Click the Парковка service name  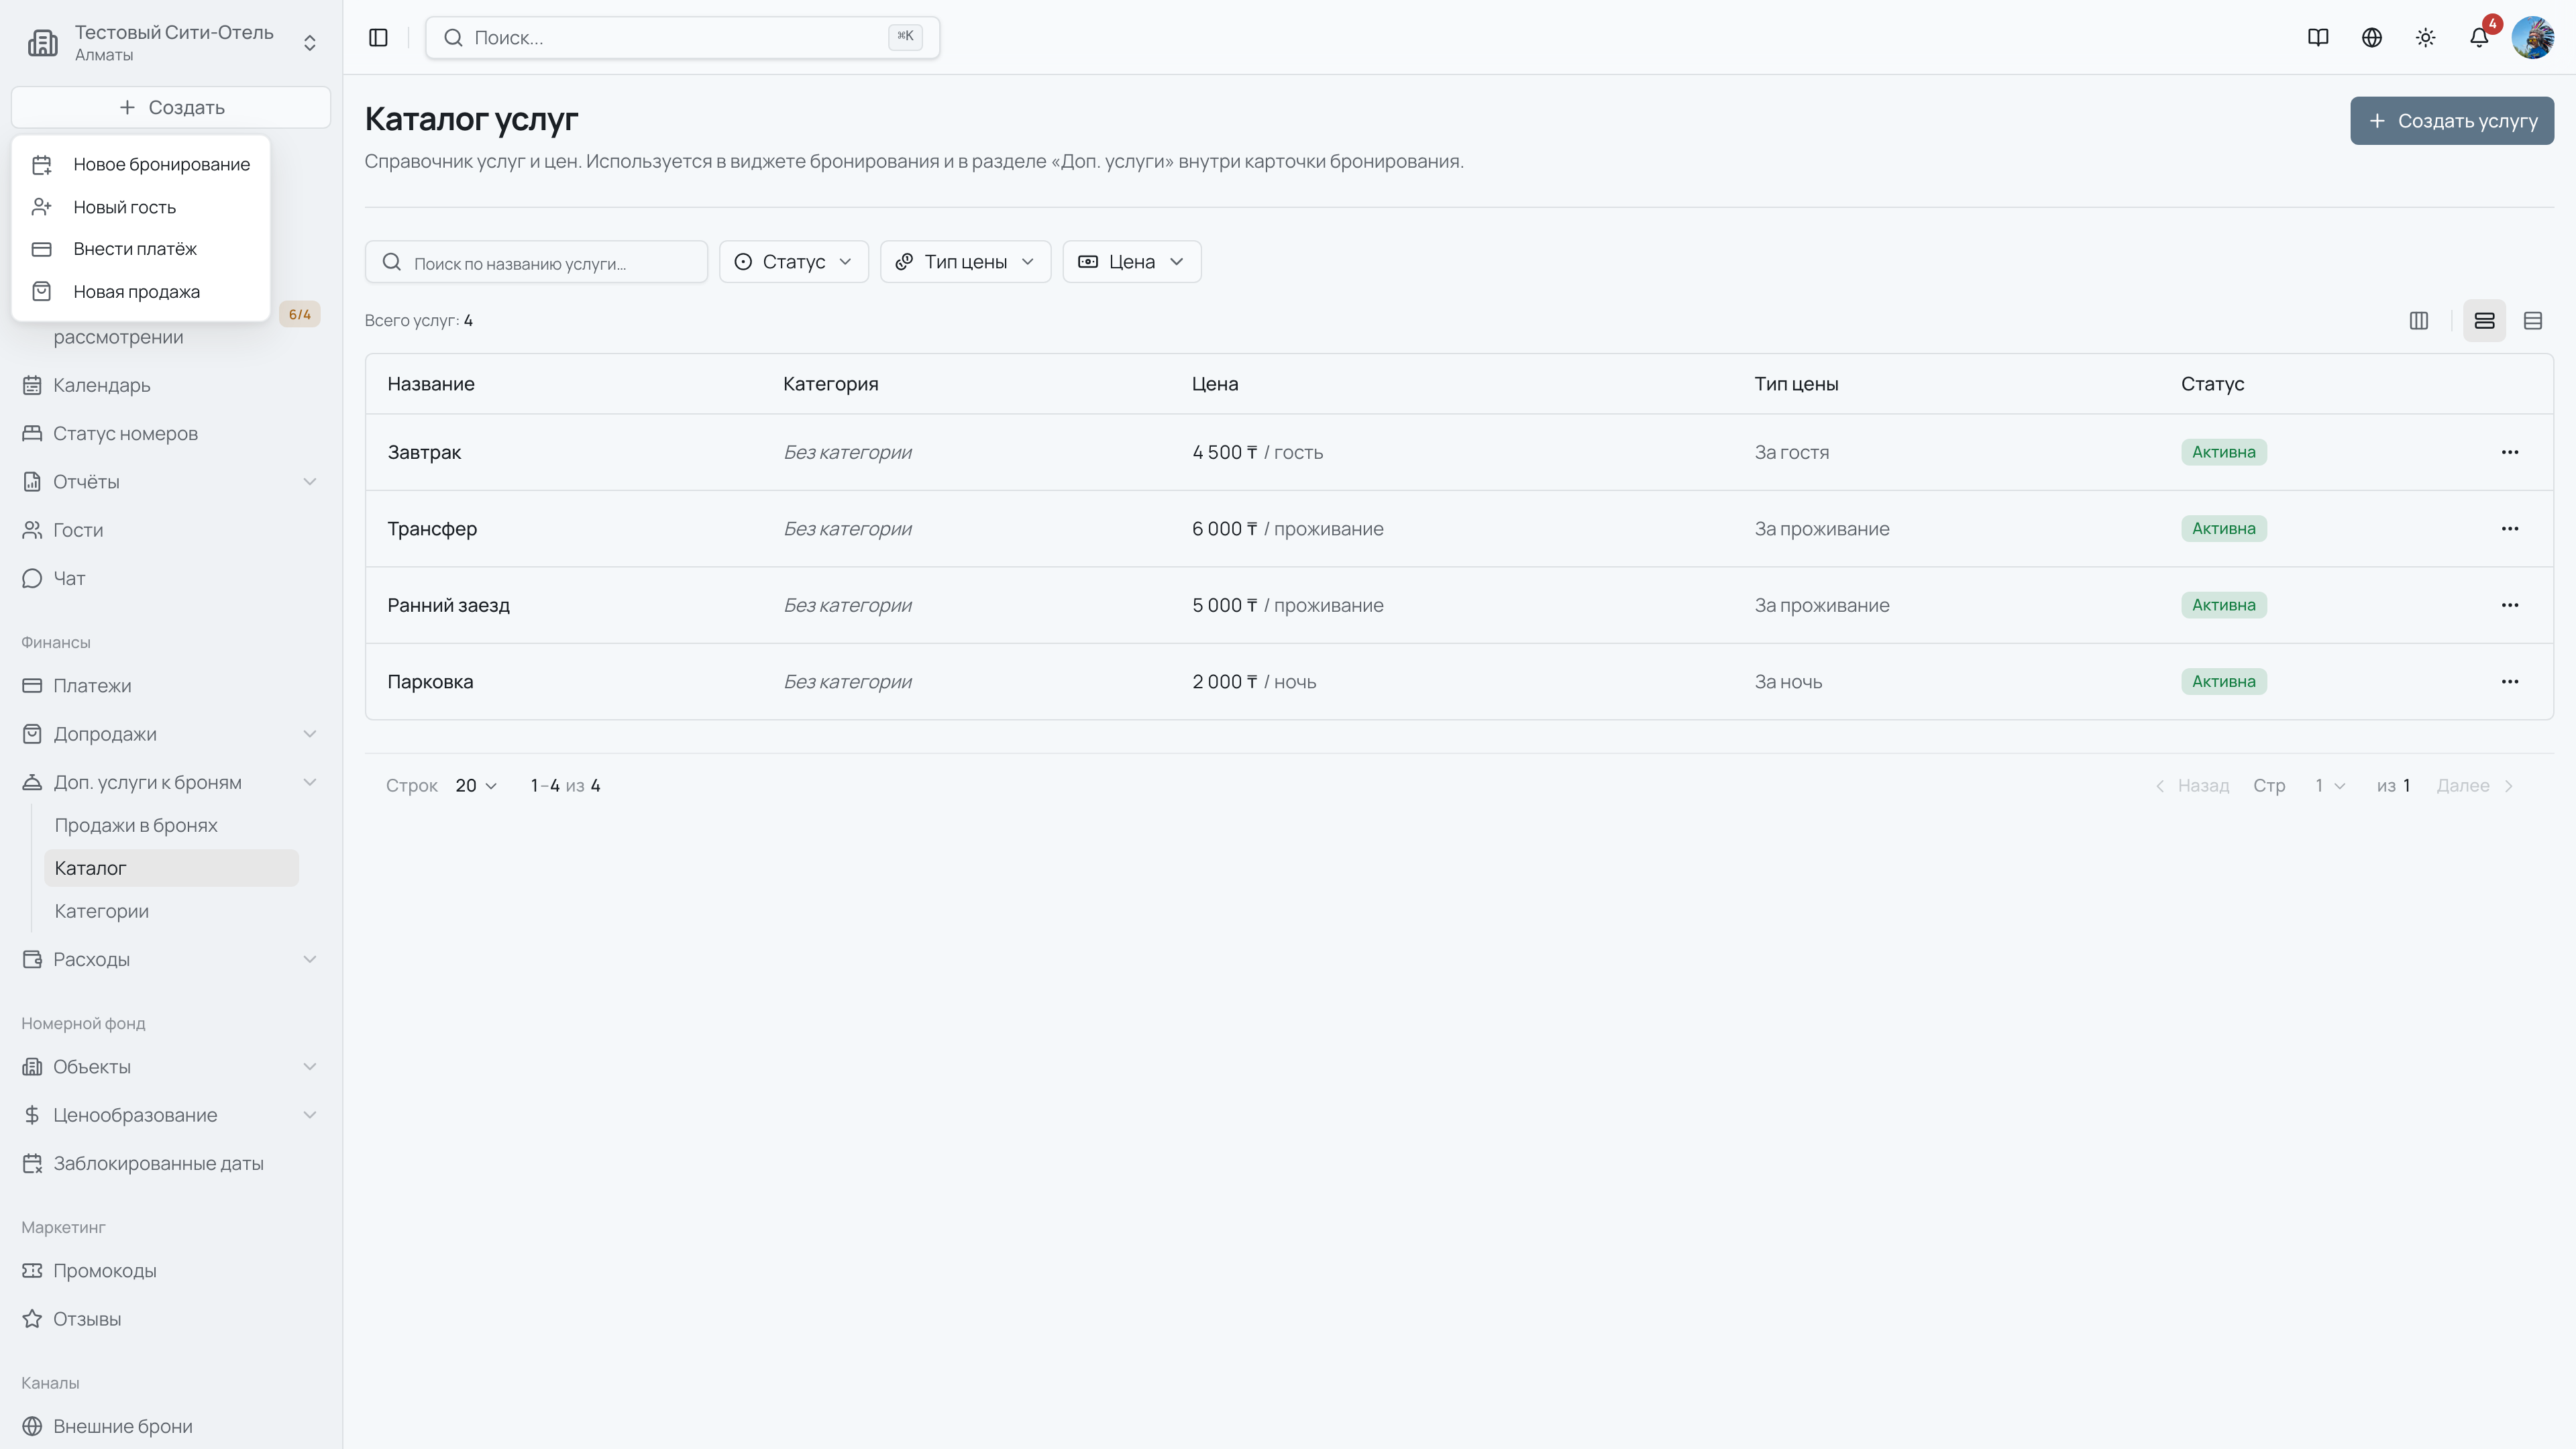(430, 682)
